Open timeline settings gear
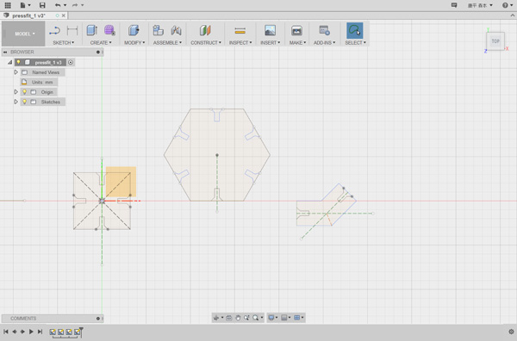 pyautogui.click(x=511, y=332)
